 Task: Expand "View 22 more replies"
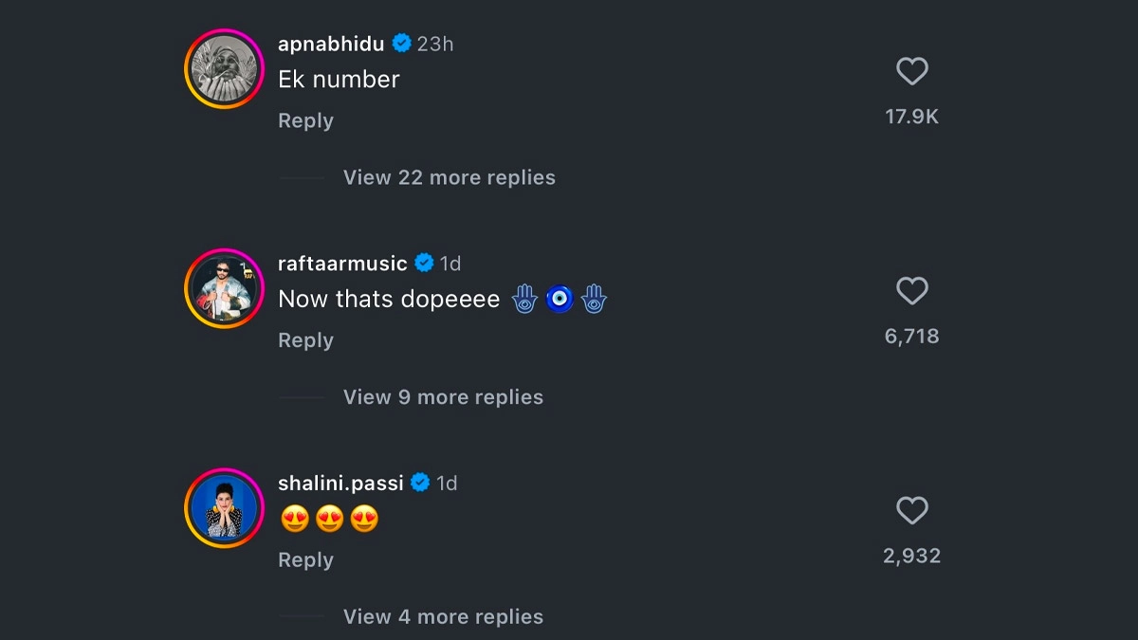(449, 177)
